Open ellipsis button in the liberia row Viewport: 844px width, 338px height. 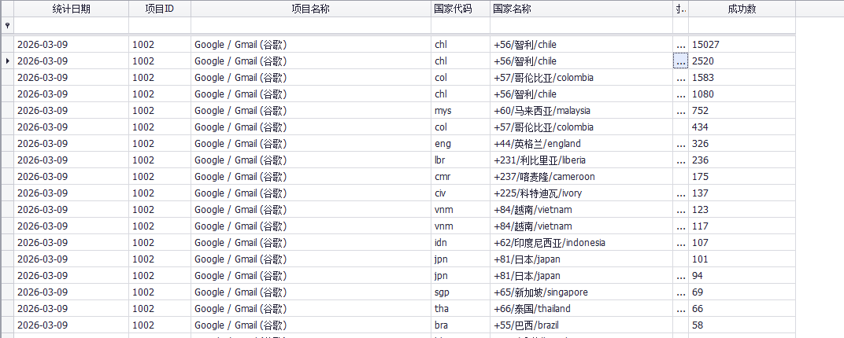click(x=680, y=160)
